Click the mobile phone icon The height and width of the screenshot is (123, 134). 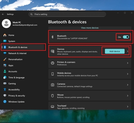click(x=53, y=74)
